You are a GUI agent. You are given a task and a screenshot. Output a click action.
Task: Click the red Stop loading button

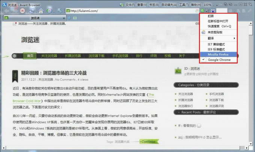pyautogui.click(x=22, y=11)
